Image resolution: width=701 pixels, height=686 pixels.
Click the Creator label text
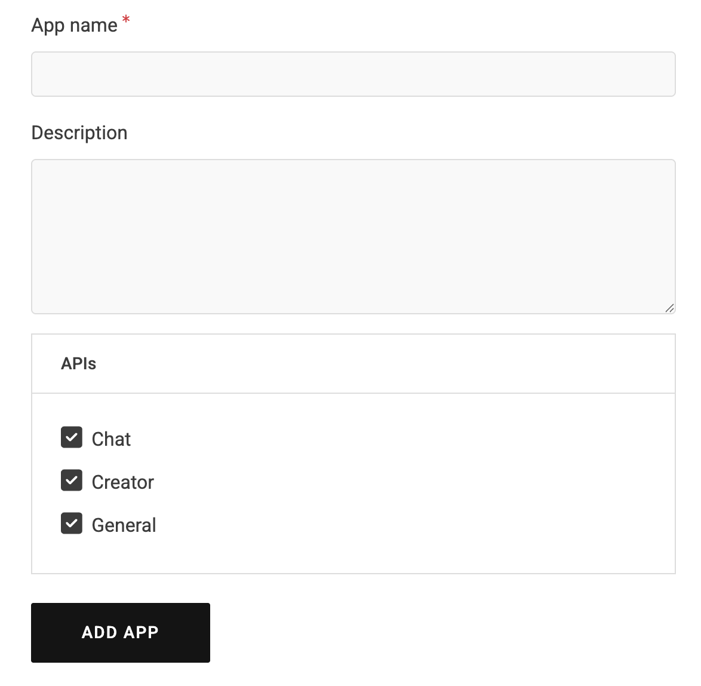(x=122, y=482)
